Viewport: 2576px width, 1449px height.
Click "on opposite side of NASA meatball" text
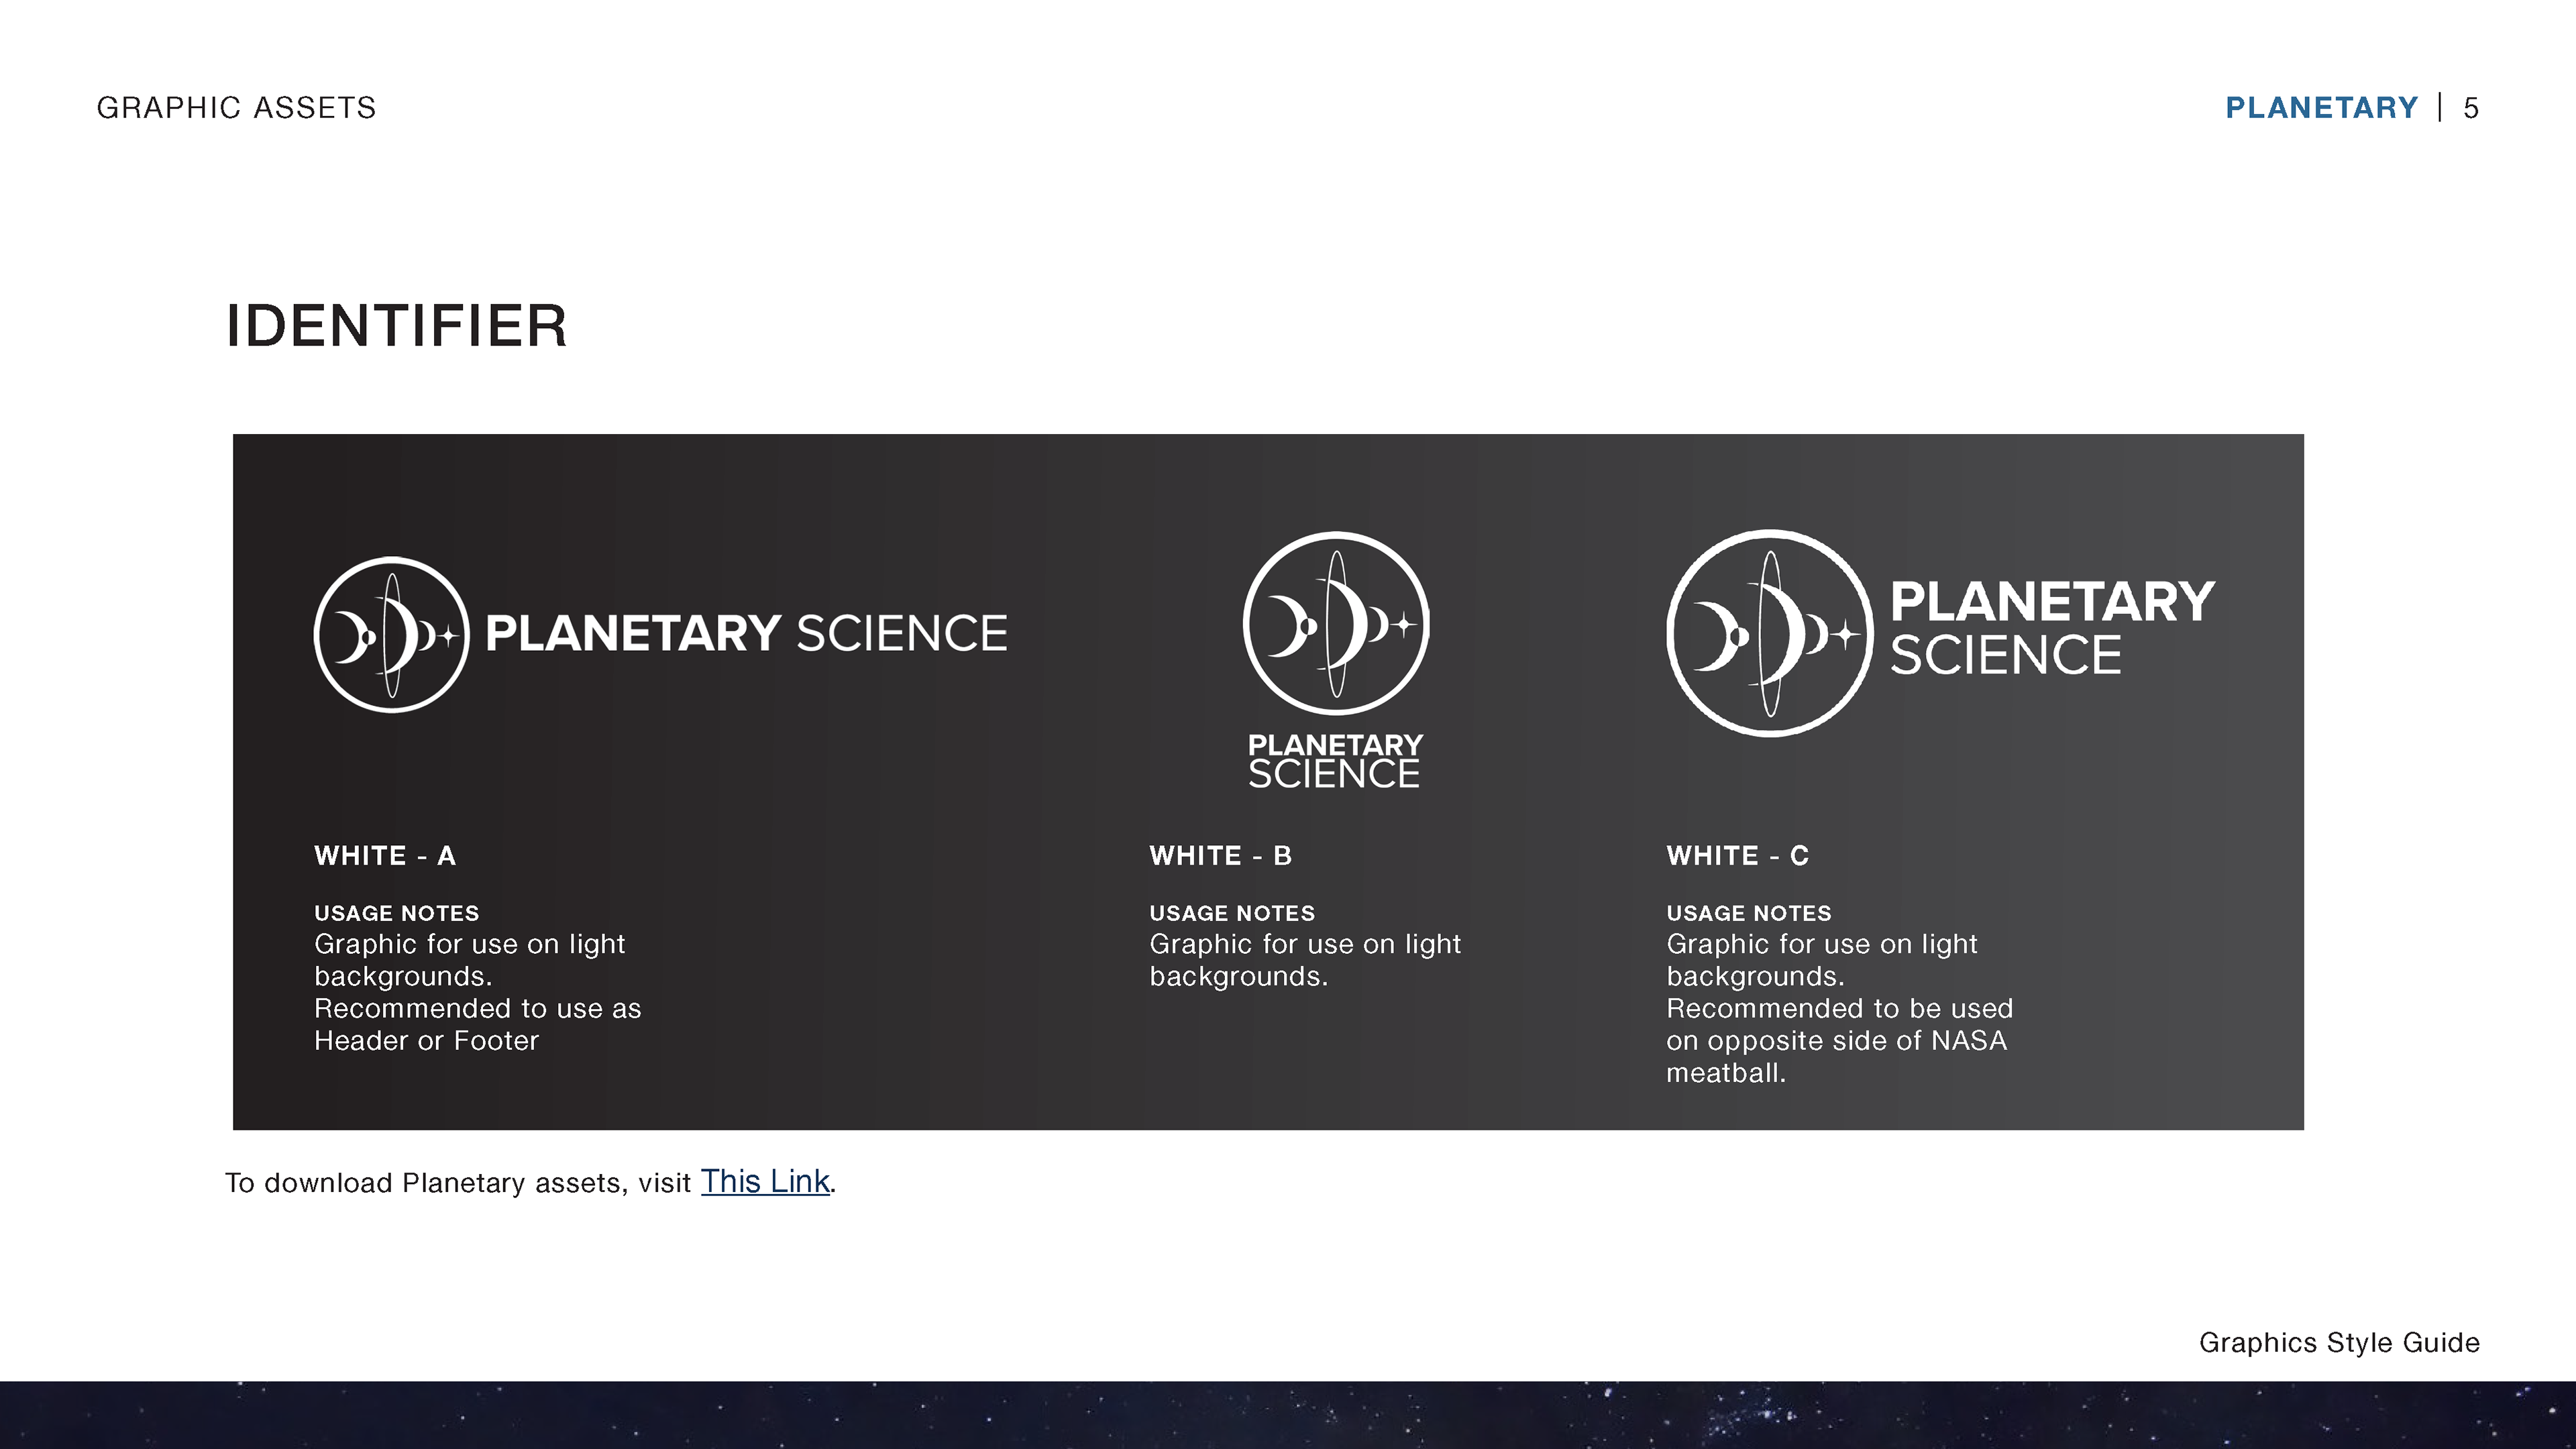coord(1836,1057)
